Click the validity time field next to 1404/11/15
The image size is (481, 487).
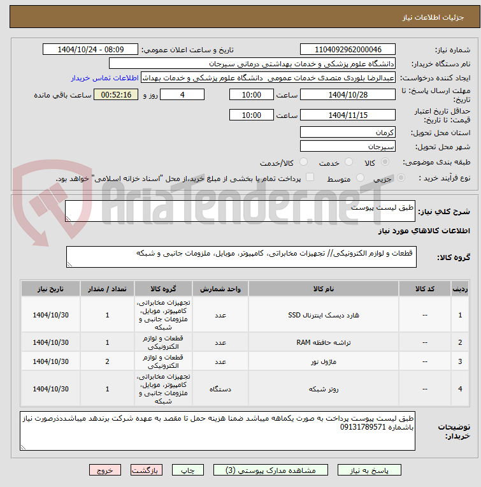click(252, 115)
